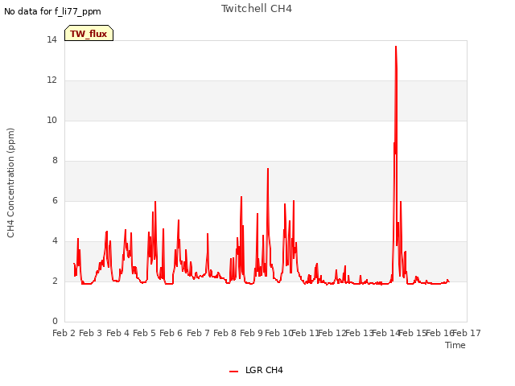Click the y-axis value 2
This screenshot has width=515, height=386.
coord(55,281)
